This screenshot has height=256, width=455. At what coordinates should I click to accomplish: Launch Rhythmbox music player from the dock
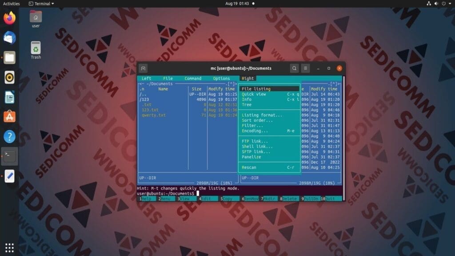tap(9, 77)
